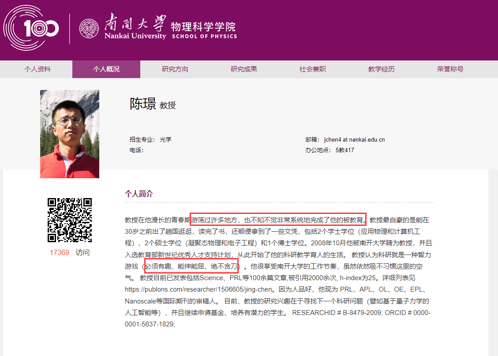Show the 荣誉称号 tab

pyautogui.click(x=450, y=69)
